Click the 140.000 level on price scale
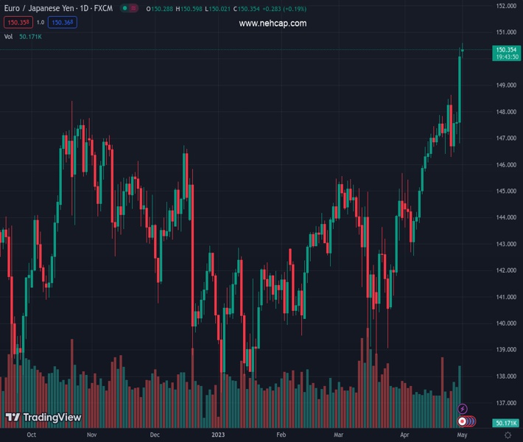This screenshot has height=442, width=523. 505,323
